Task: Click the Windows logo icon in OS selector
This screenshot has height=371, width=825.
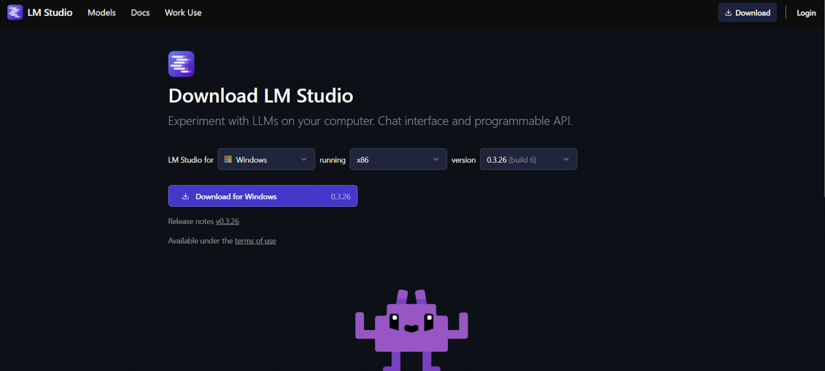Action: point(228,159)
